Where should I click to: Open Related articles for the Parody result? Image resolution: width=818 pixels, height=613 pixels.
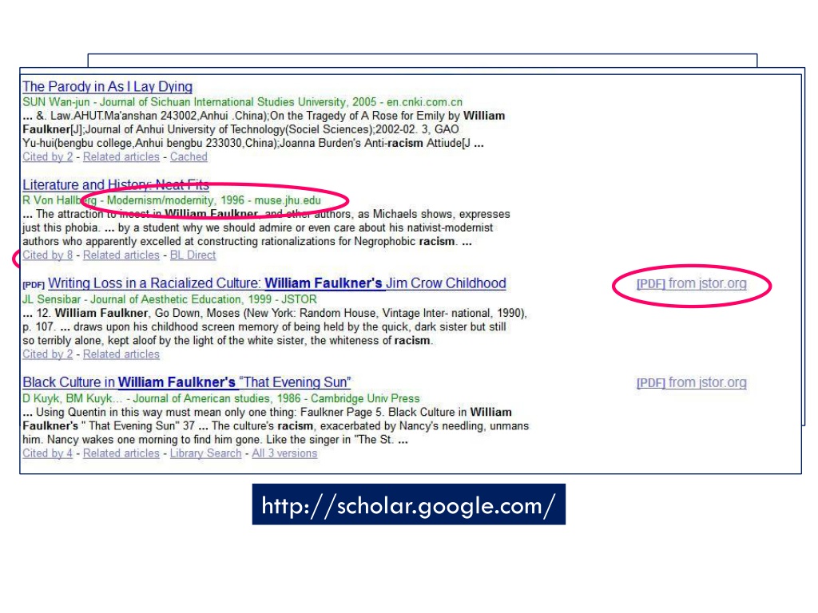pos(121,157)
